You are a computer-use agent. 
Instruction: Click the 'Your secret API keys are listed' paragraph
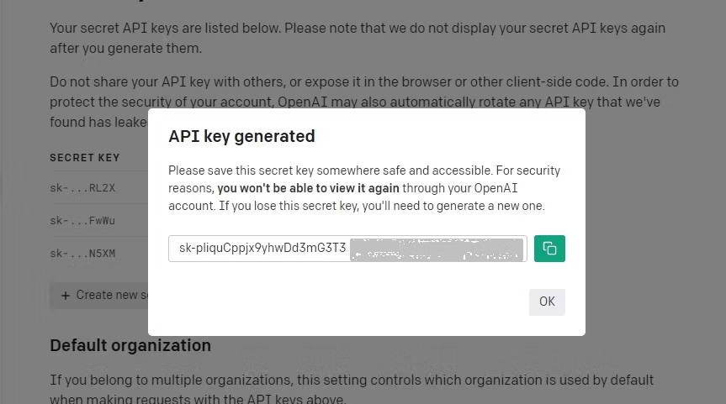pyautogui.click(x=357, y=29)
